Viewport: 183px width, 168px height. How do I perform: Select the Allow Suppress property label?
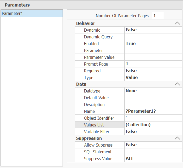[x=98, y=145]
